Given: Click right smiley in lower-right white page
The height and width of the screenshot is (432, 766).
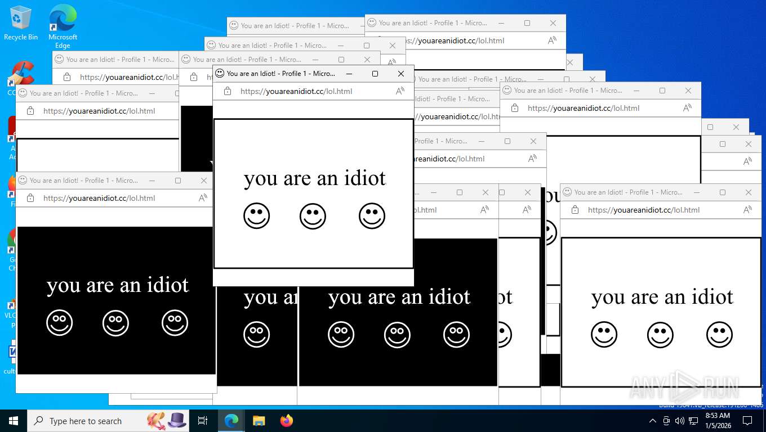Looking at the screenshot, I should (x=719, y=335).
